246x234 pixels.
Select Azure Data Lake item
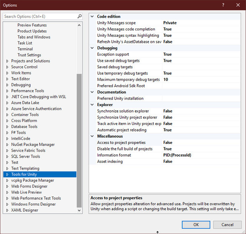(25, 103)
